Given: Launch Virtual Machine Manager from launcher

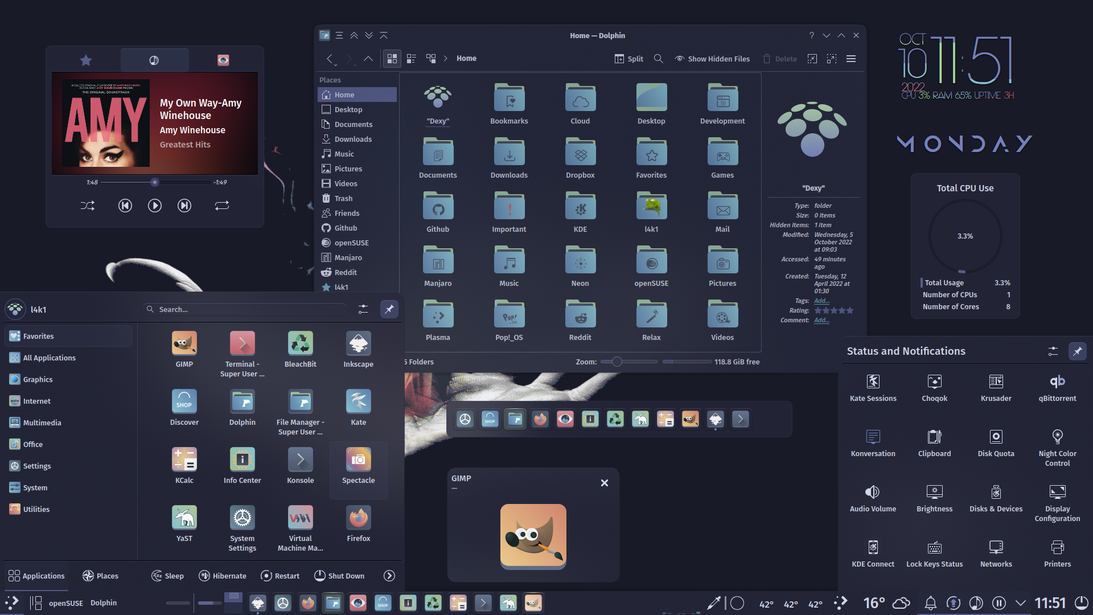Looking at the screenshot, I should [x=301, y=529].
